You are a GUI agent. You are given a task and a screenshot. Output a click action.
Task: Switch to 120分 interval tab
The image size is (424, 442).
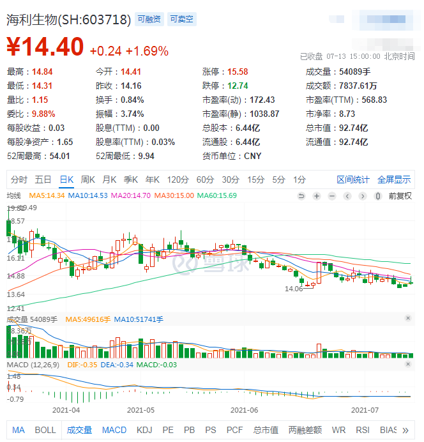tap(178, 180)
